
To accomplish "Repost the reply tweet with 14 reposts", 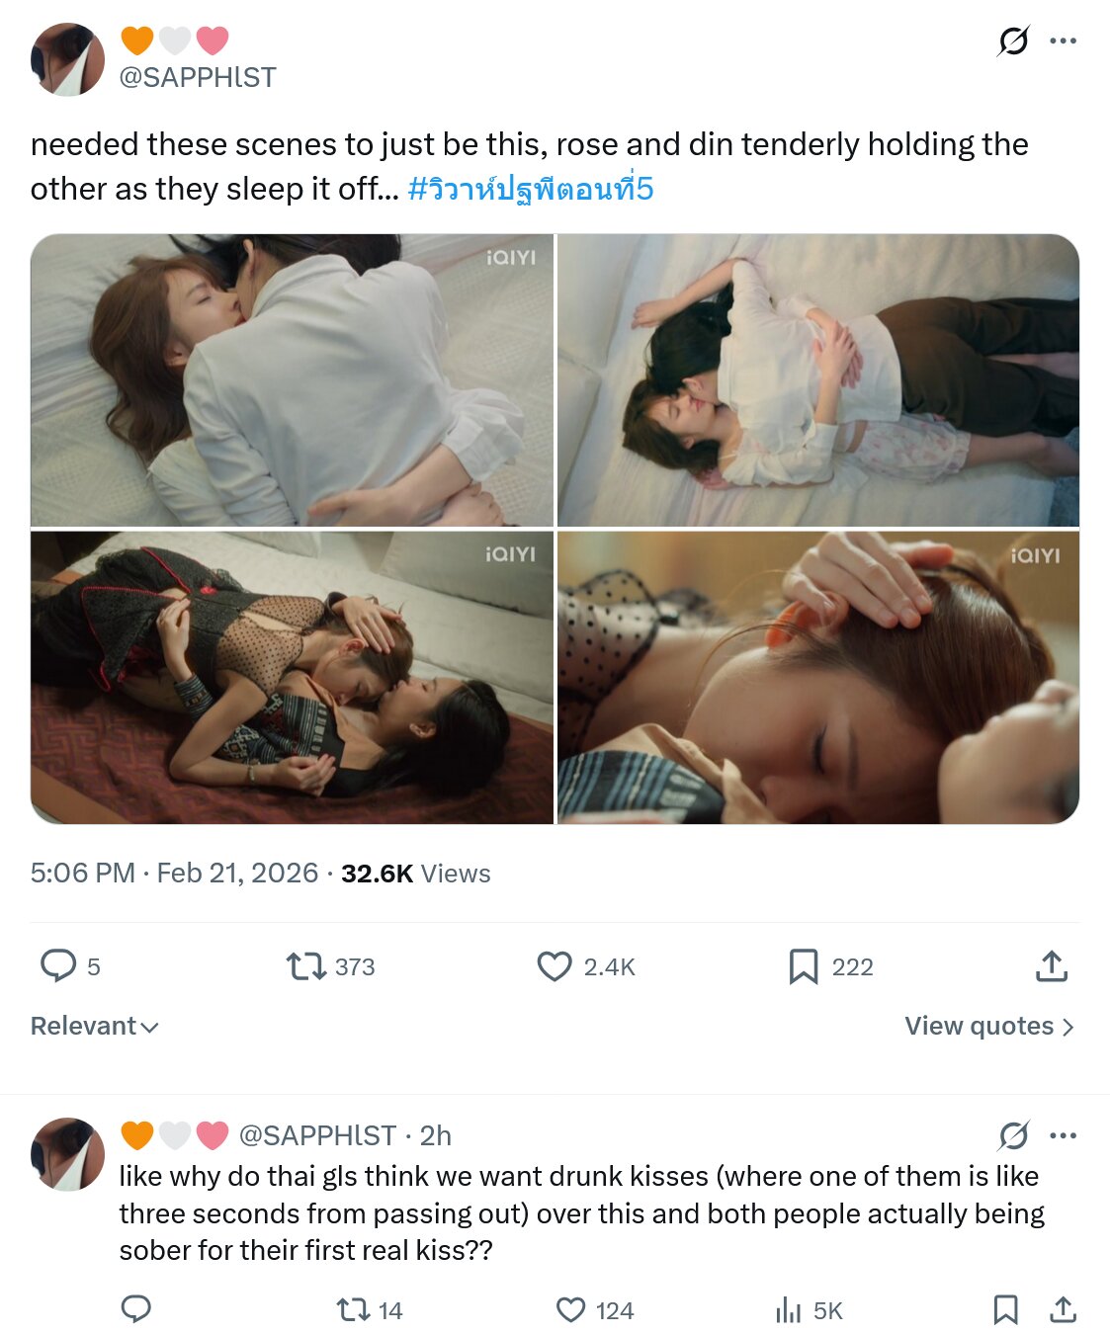I will [x=353, y=1310].
